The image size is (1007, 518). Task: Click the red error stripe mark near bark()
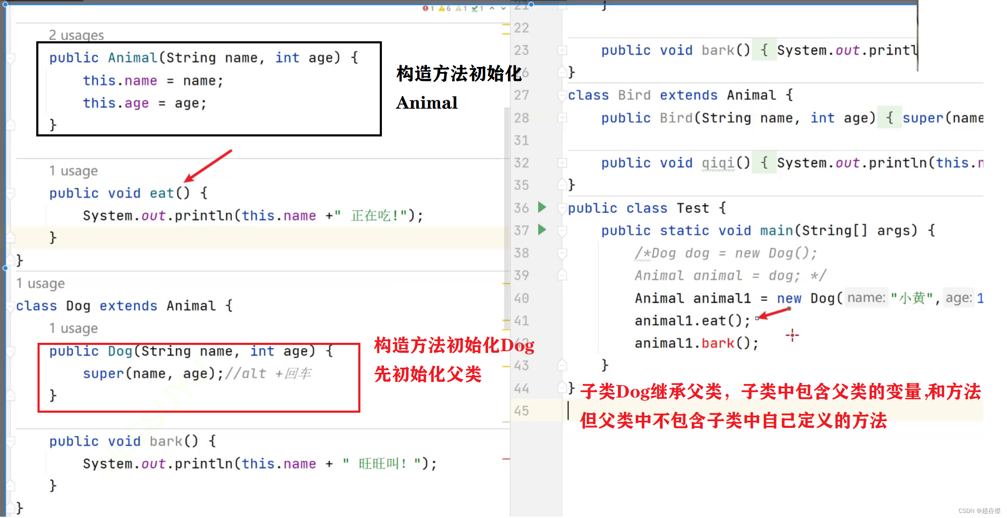pos(506,459)
